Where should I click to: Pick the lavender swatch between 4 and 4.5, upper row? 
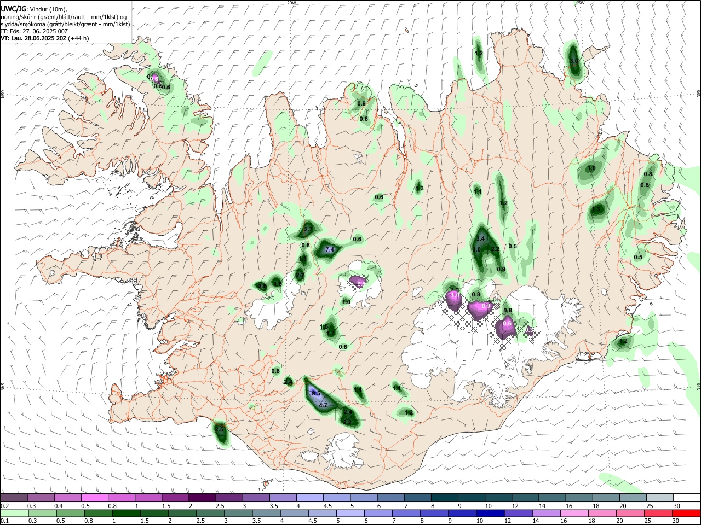pos(311,498)
